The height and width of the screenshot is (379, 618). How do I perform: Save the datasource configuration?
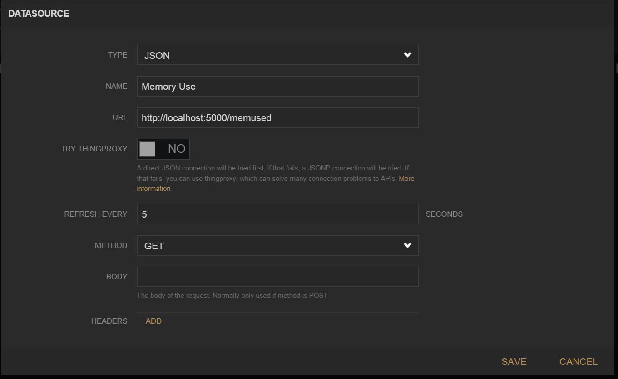[514, 361]
